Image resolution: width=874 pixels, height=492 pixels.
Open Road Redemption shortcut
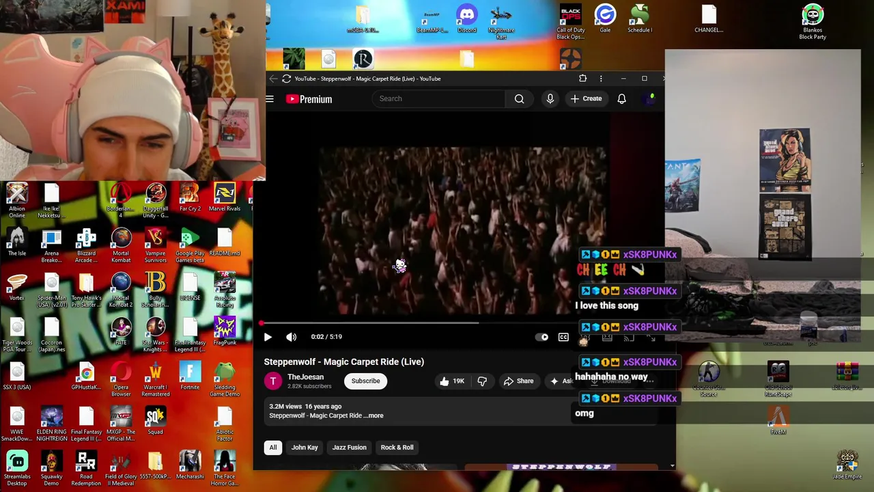[86, 469]
